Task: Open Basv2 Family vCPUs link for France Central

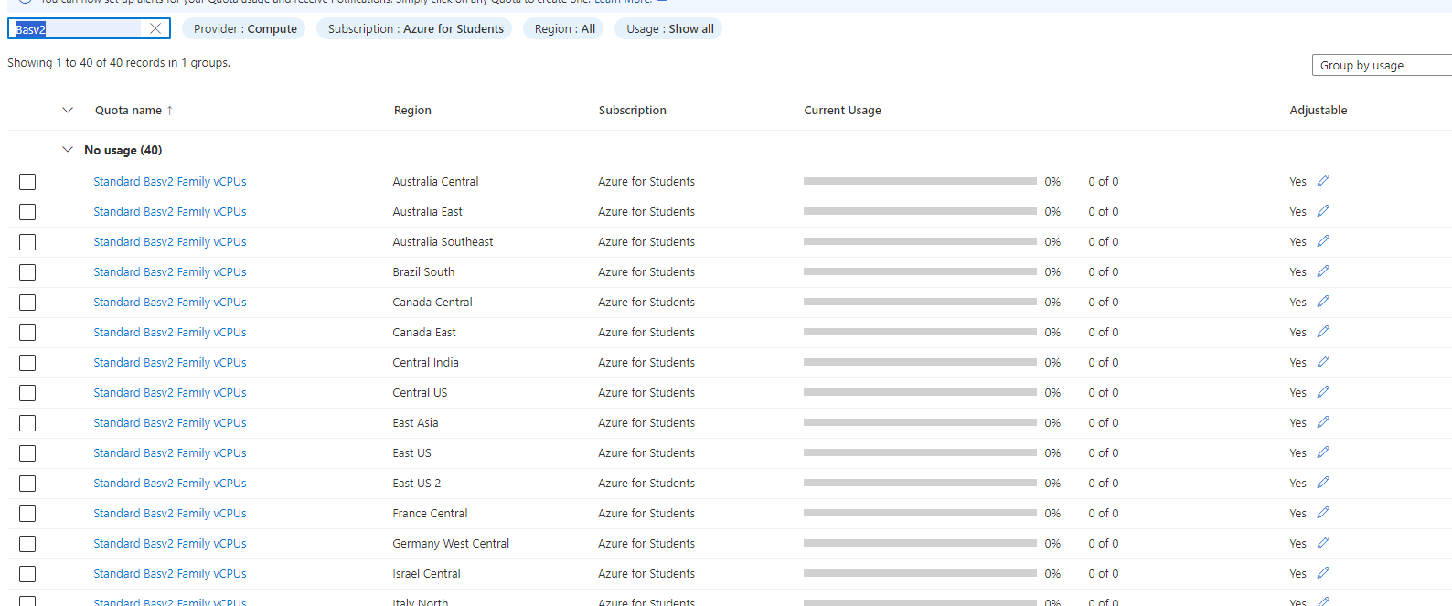Action: click(x=170, y=514)
